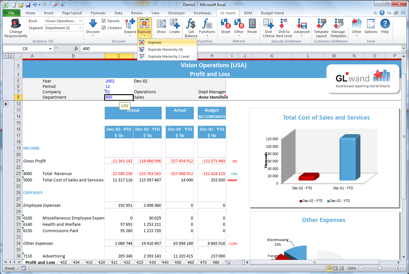Image resolution: width=409 pixels, height=274 pixels.
Task: Open GL Wand Help
Action: point(385,26)
